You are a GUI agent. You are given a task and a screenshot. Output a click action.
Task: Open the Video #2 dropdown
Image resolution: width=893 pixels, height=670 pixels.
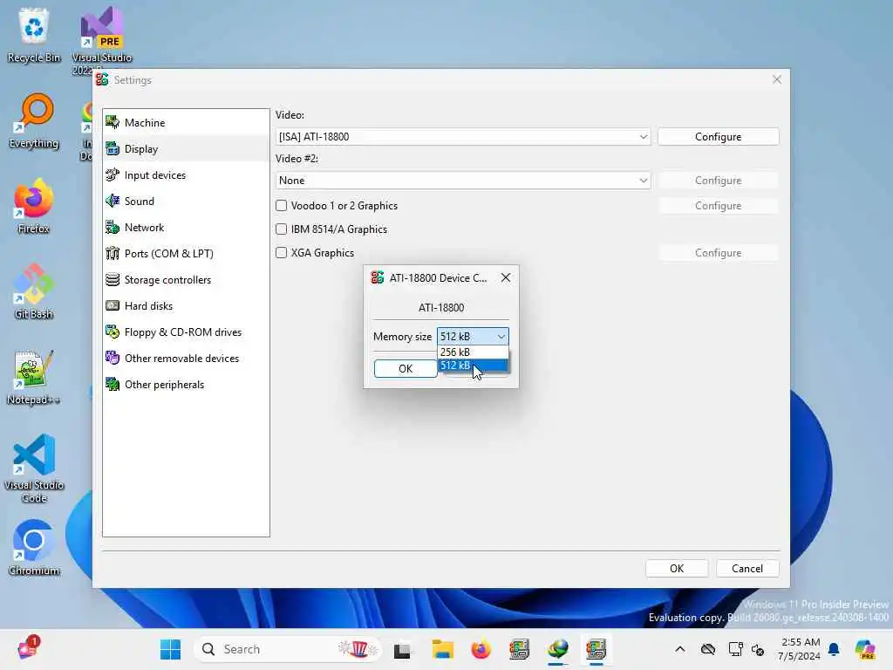[x=463, y=181]
